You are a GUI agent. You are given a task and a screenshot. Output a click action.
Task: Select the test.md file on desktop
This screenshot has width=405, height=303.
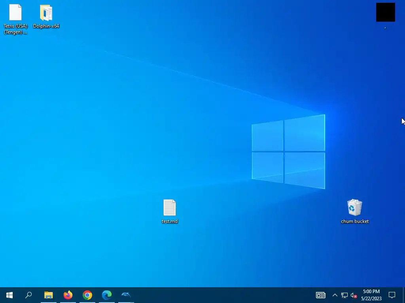tap(170, 208)
